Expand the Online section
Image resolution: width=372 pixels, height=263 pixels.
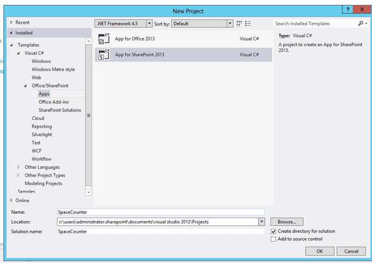point(11,201)
